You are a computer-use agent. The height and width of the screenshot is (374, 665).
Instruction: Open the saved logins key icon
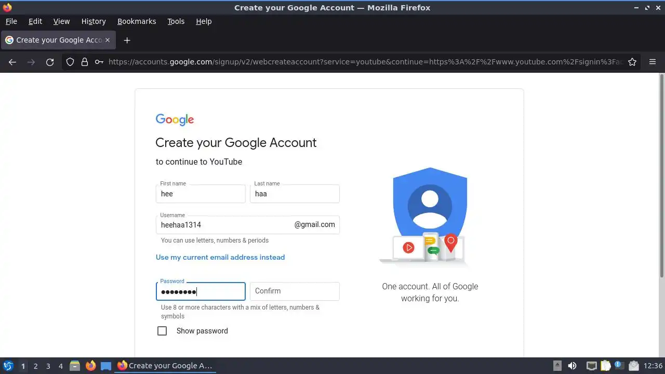pos(99,62)
